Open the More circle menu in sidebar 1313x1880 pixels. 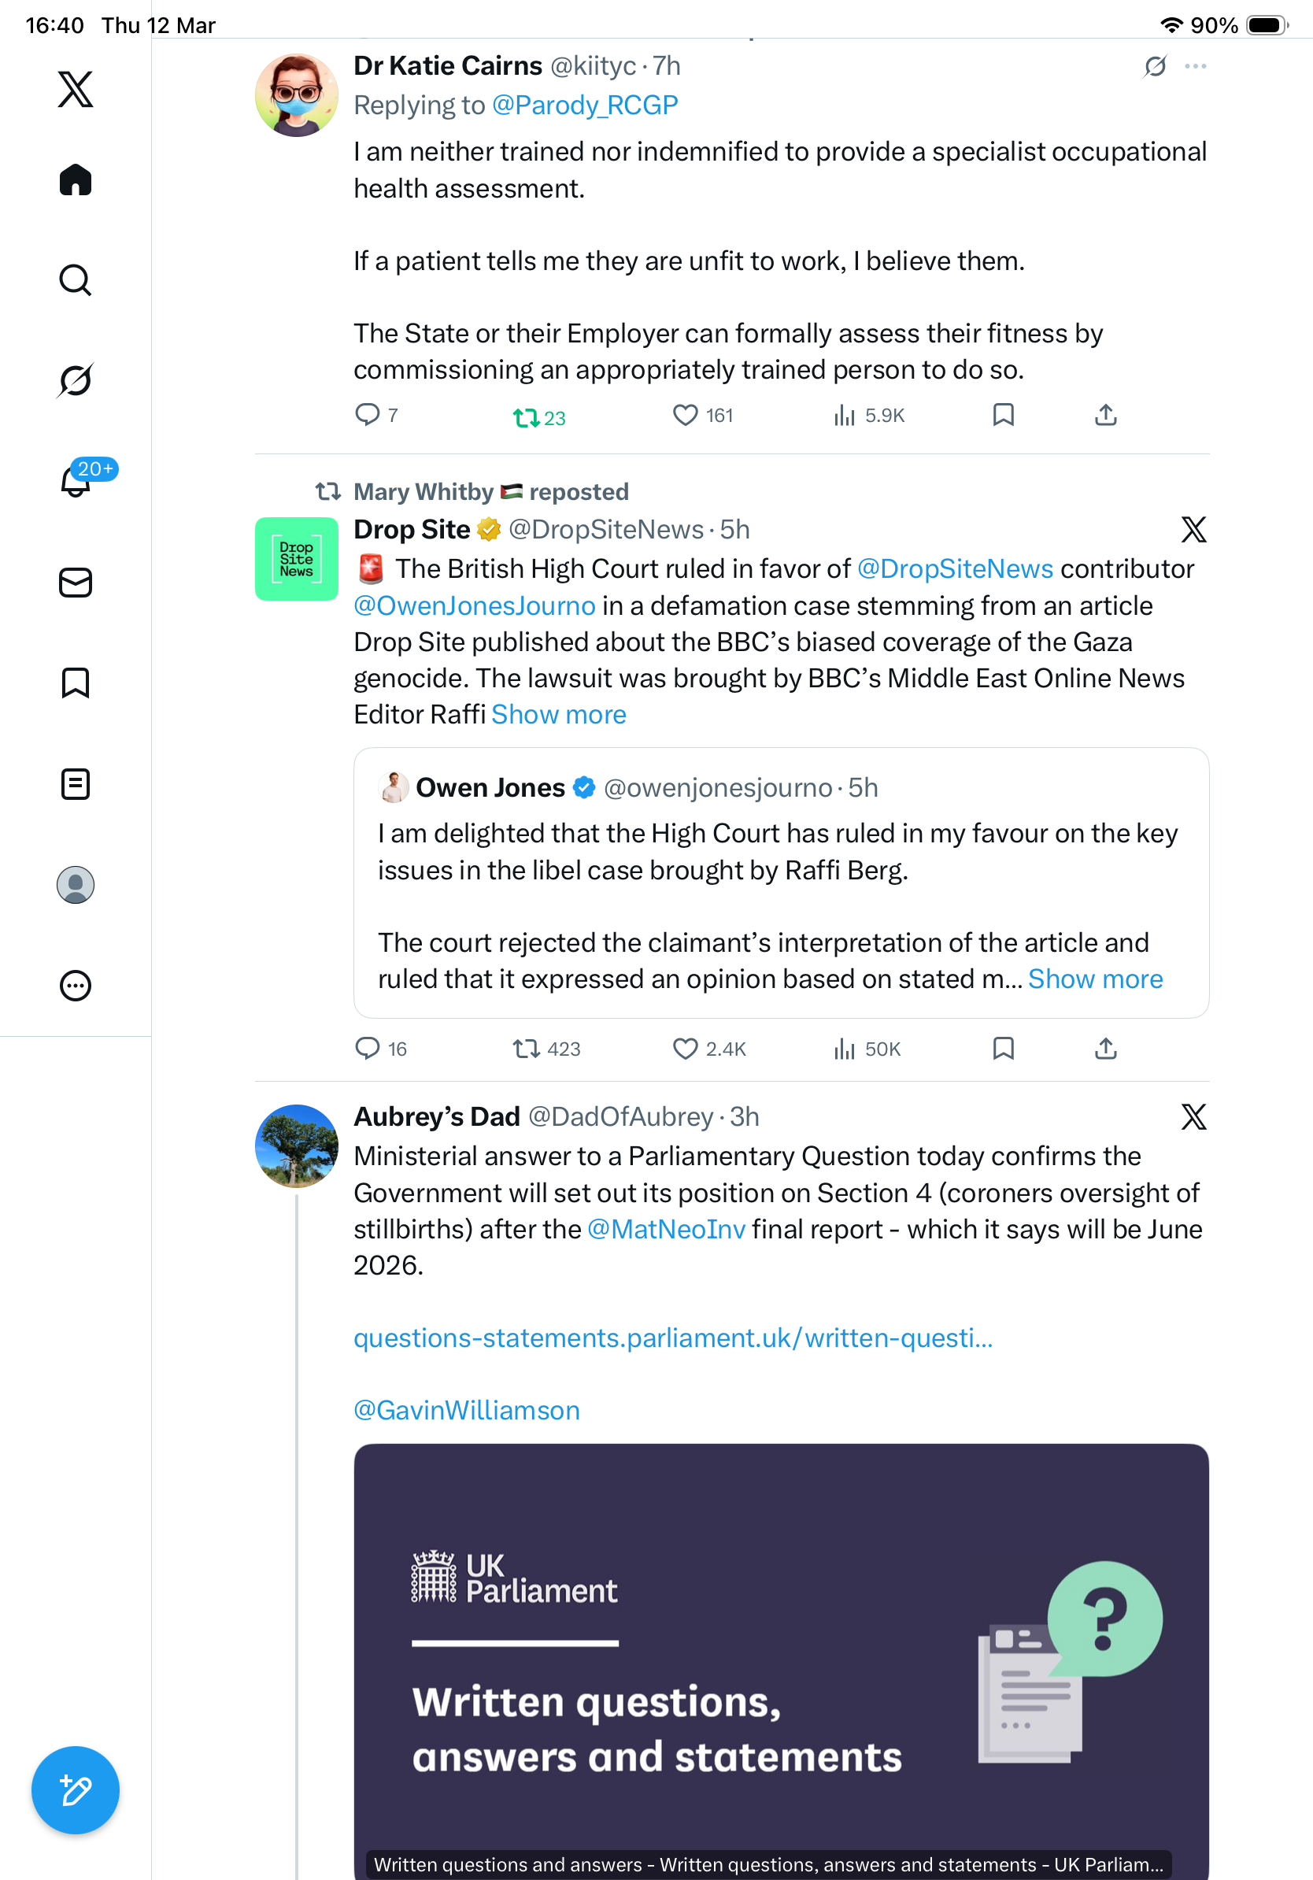(76, 986)
